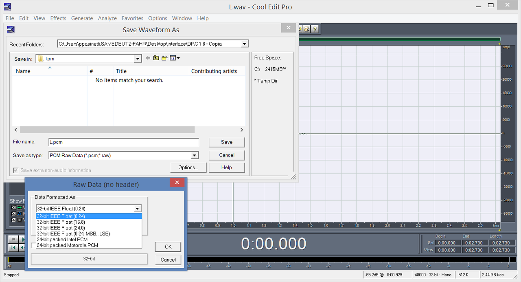Viewport: 521px width, 282px height.
Task: Click the 32-bit button in Raw Data dialog
Action: coord(89,259)
